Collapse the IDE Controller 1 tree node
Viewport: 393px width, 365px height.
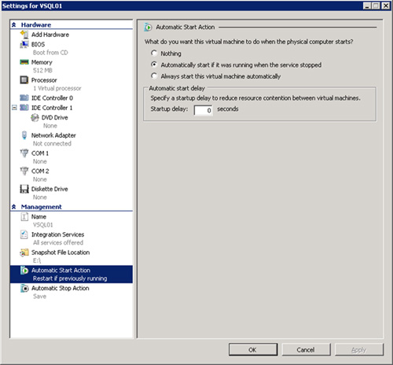14,108
